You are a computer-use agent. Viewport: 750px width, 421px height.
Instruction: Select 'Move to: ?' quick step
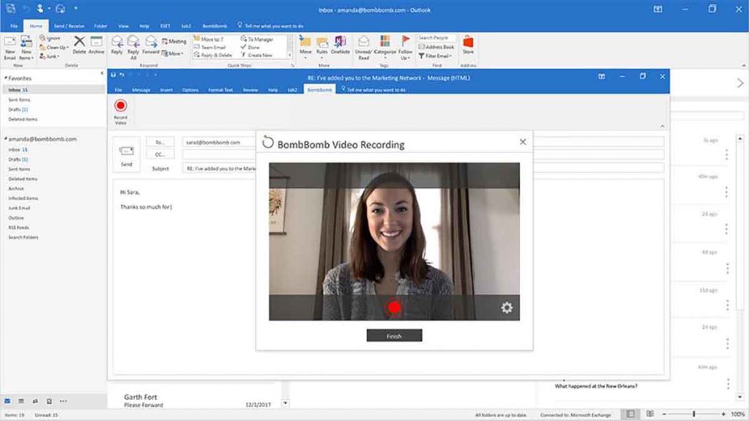[x=209, y=40]
